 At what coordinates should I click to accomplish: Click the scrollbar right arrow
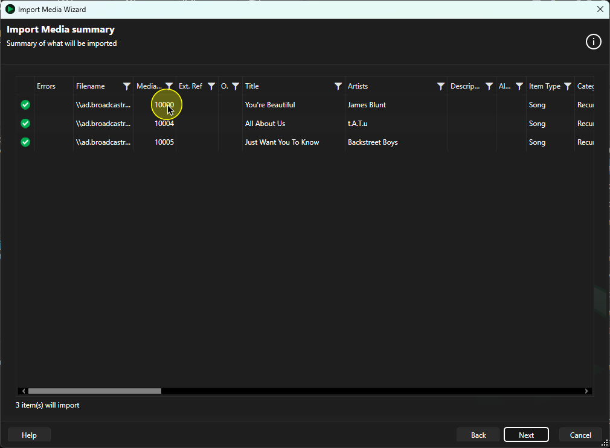[x=586, y=391]
